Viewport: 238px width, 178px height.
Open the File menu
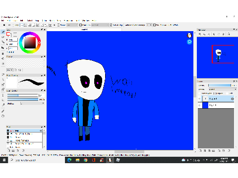3,21
